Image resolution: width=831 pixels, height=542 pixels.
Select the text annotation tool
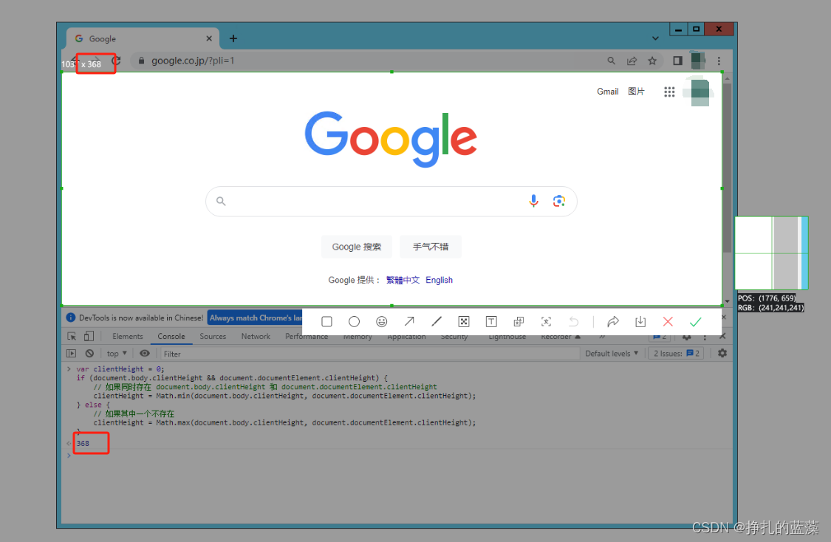[x=490, y=321]
